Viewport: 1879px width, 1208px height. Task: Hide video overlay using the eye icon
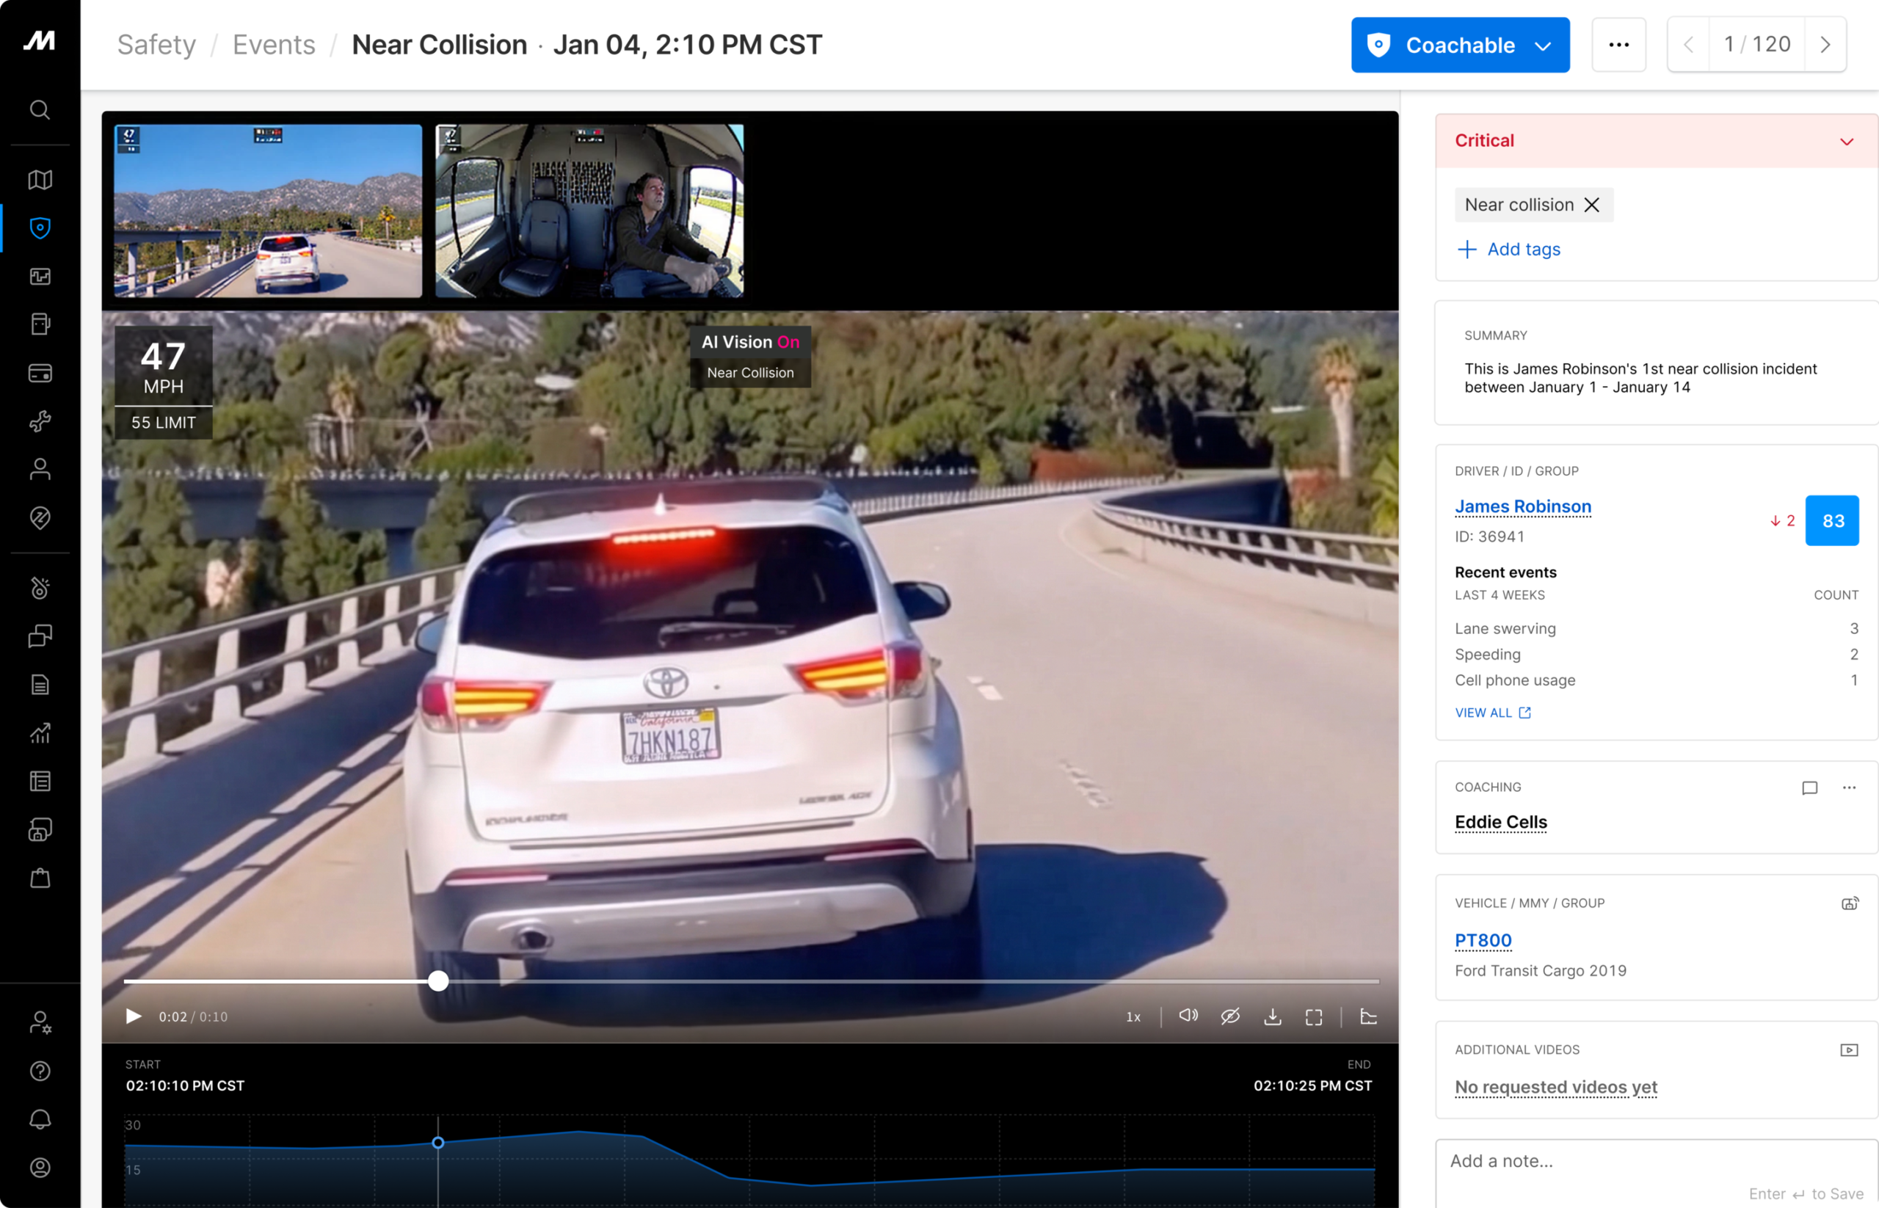coord(1230,1016)
